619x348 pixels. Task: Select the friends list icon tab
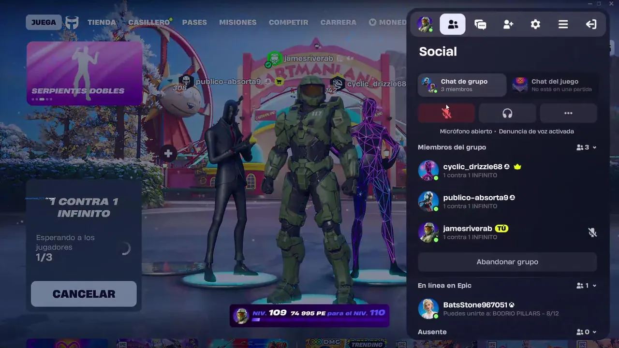click(x=453, y=24)
